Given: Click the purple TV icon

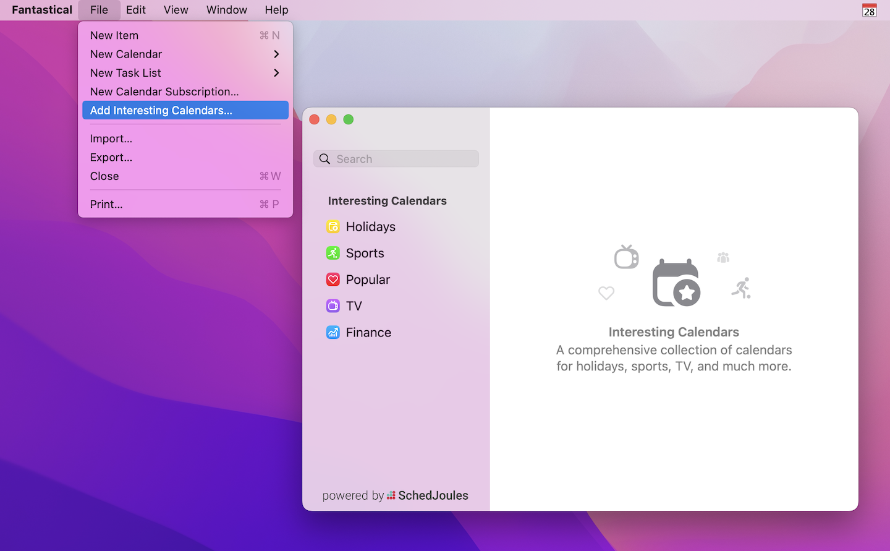Looking at the screenshot, I should coord(333,305).
